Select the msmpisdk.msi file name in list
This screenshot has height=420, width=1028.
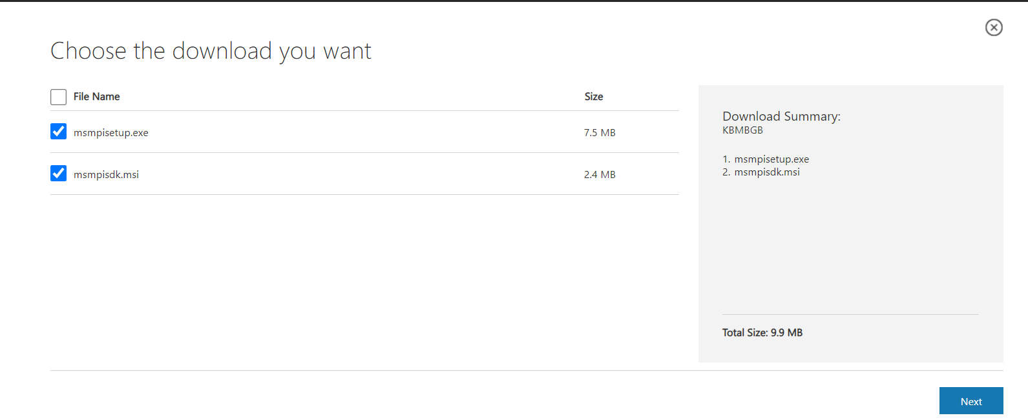point(106,175)
